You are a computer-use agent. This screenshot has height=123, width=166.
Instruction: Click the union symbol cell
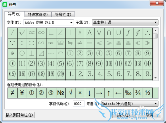119,33
